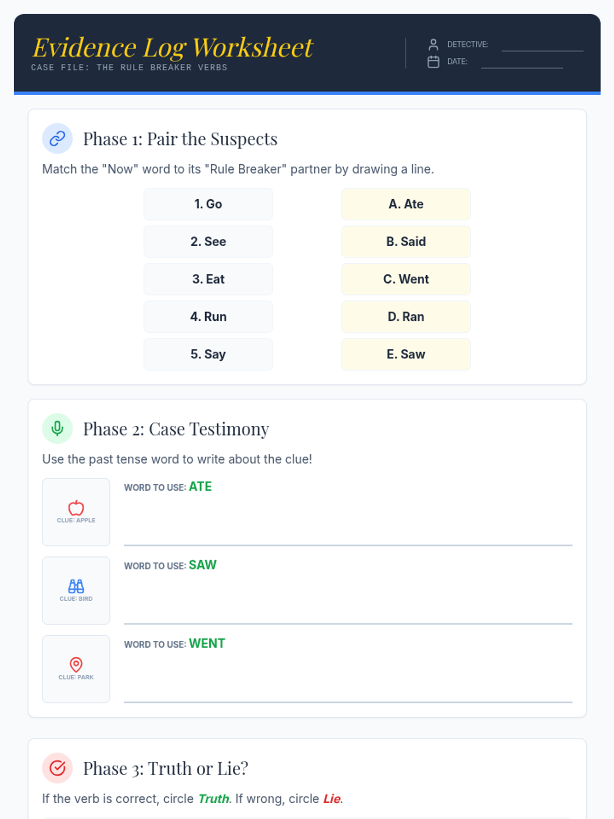Click the 'D. Ran' answer box
Screen dimensions: 614x819
pos(406,317)
